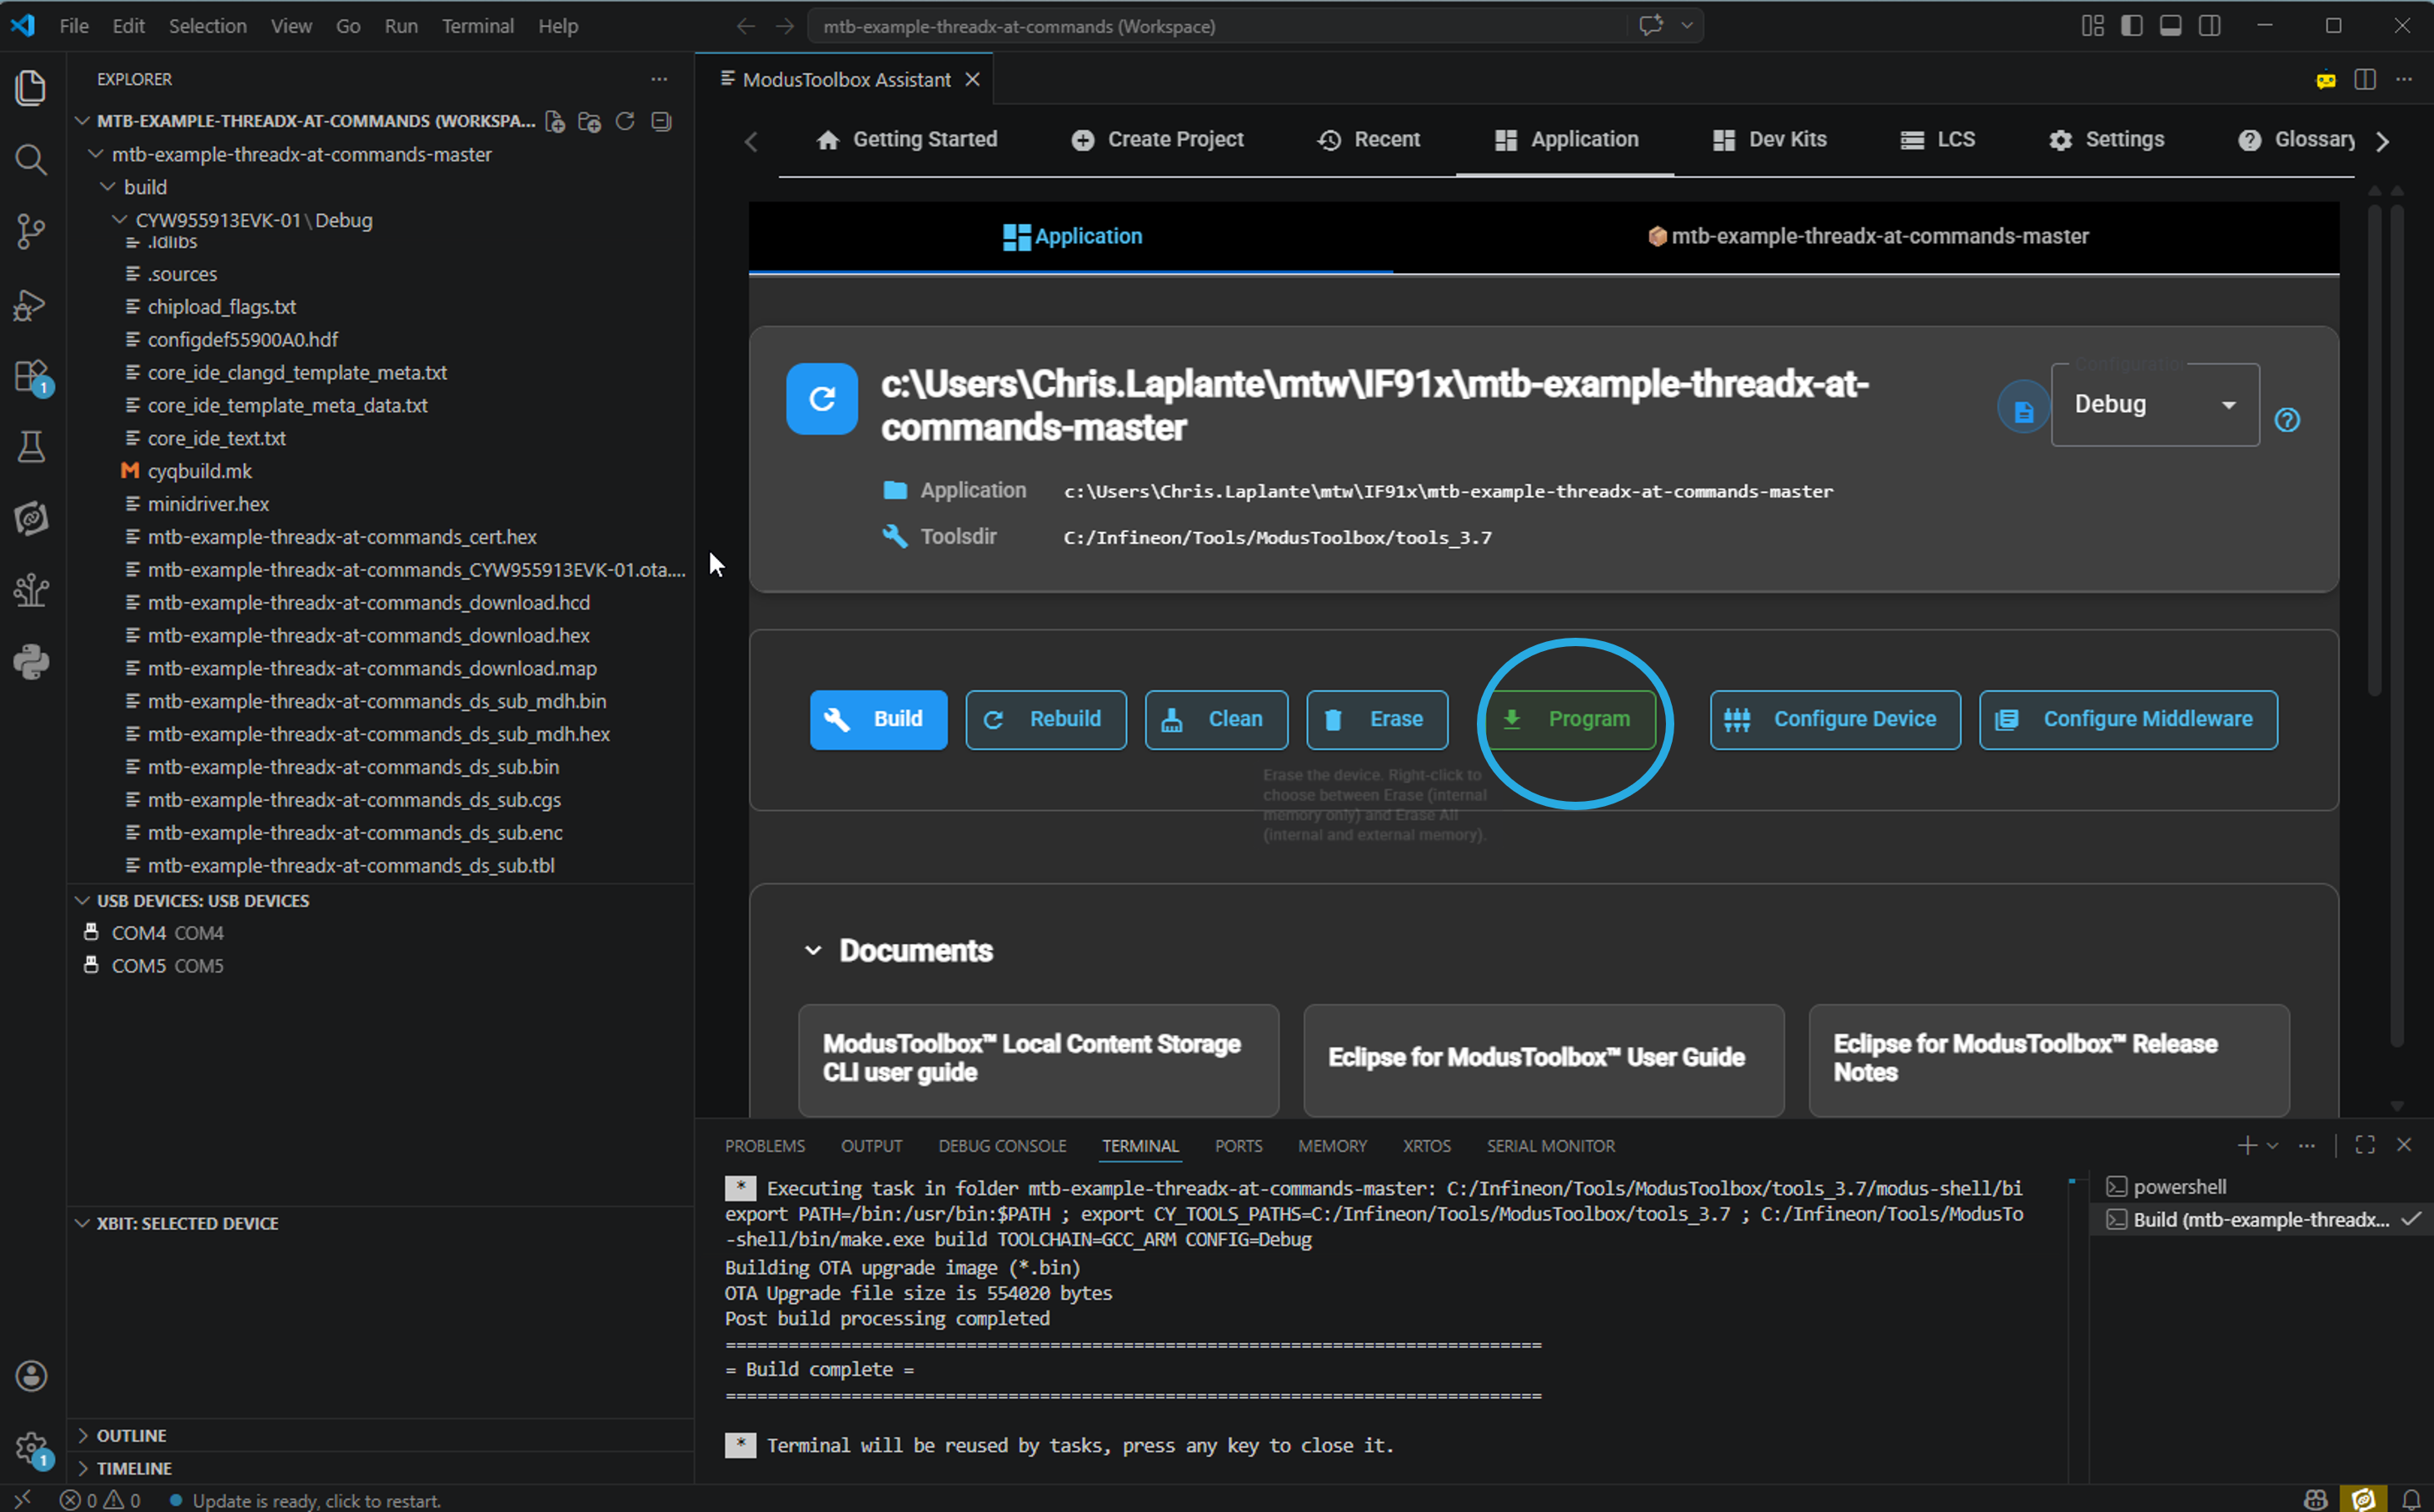Expand the TIMELINE section
The width and height of the screenshot is (2434, 1512).
(83, 1468)
